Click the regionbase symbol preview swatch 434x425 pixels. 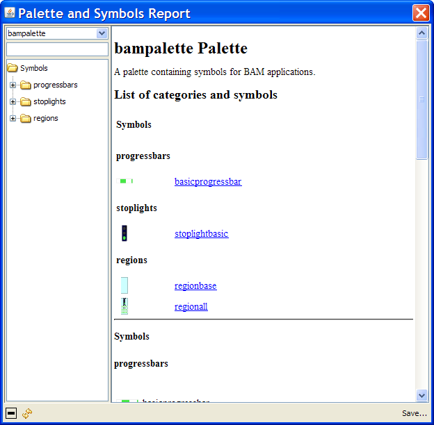click(x=124, y=285)
